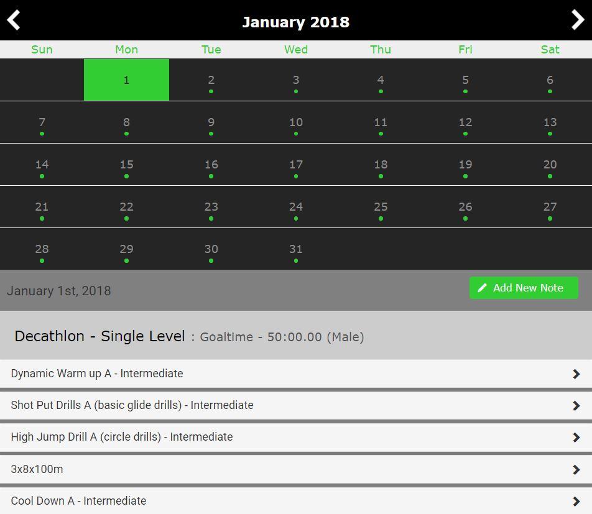Select January 16 on the calendar

pyautogui.click(x=211, y=165)
